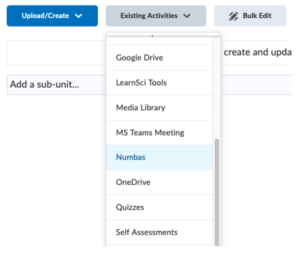Click the dropdown menu scrollbar thumb
Viewport: 303px width, 260px height.
coord(217,193)
